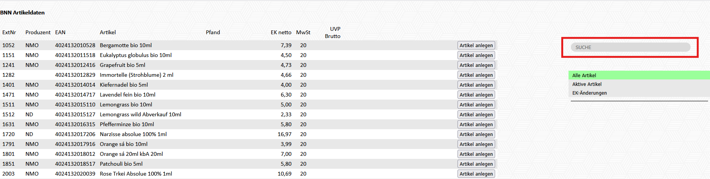Click the Artikel column header

point(108,32)
